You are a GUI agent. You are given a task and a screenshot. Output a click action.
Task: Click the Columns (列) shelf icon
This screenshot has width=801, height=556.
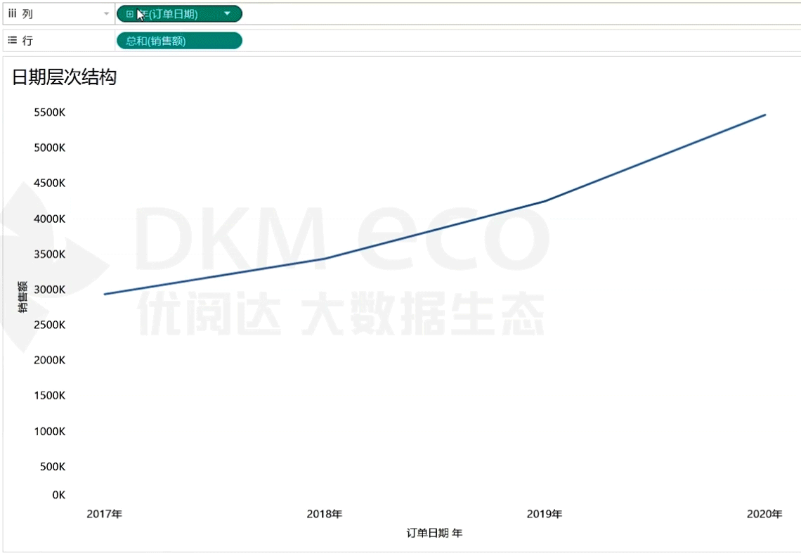coord(12,13)
